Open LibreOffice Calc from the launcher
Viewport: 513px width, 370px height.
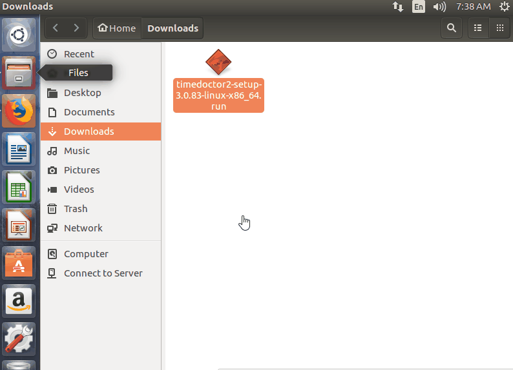pos(19,188)
